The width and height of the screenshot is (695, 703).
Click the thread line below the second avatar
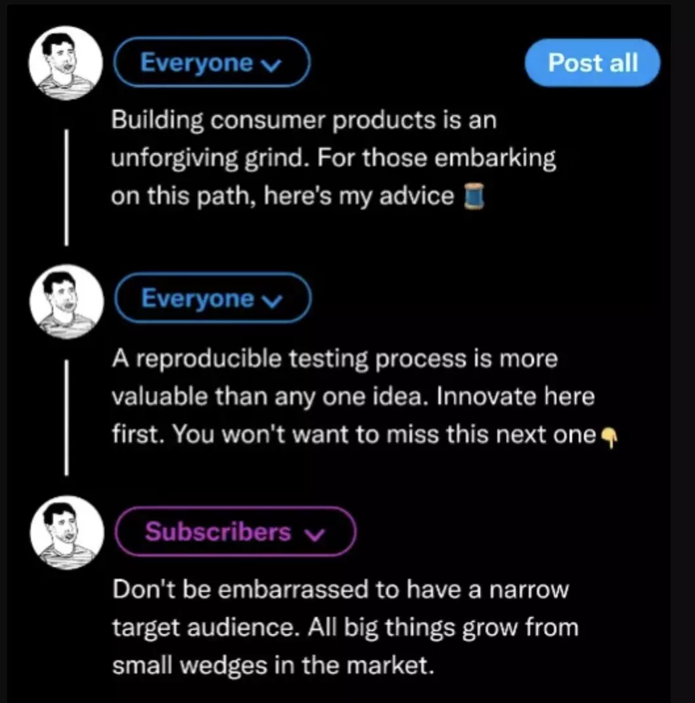point(66,417)
